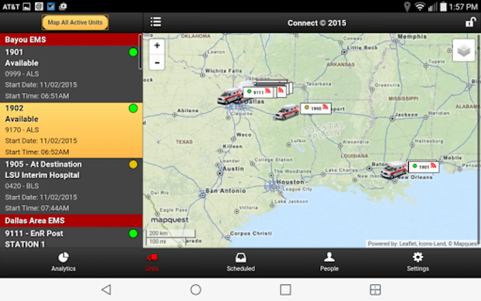Image resolution: width=481 pixels, height=301 pixels.
Task: Open the Units tab
Action: click(x=152, y=262)
